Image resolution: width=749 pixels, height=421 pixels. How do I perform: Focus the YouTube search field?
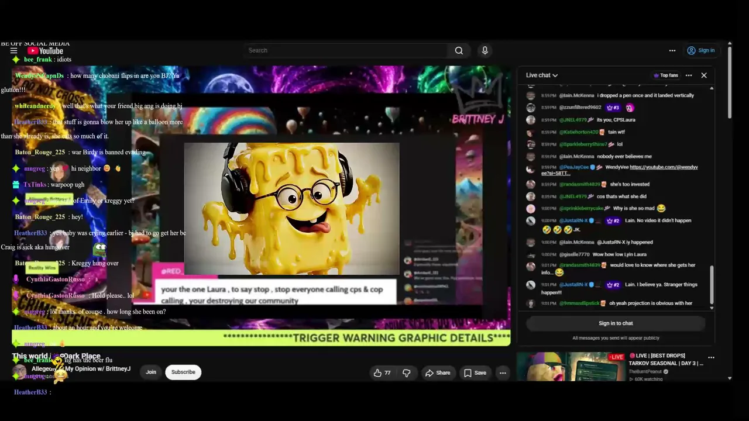pyautogui.click(x=346, y=51)
